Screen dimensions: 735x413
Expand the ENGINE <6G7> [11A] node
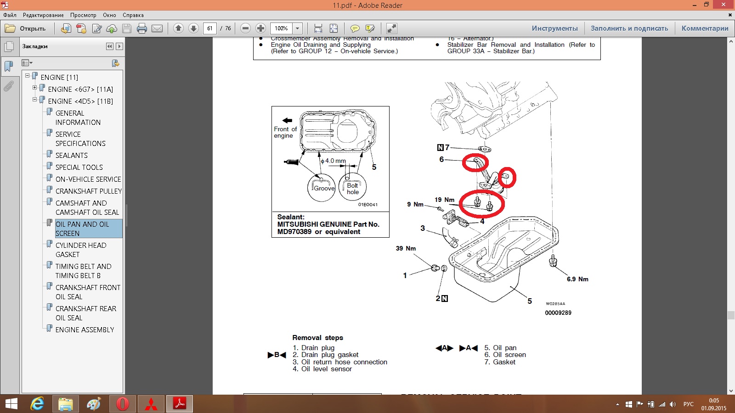34,87
